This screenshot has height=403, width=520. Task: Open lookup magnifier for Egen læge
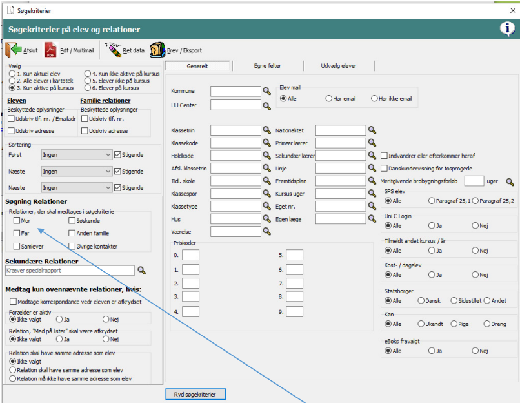pyautogui.click(x=372, y=218)
